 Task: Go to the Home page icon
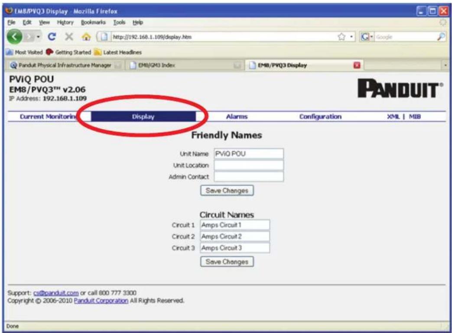pos(86,37)
